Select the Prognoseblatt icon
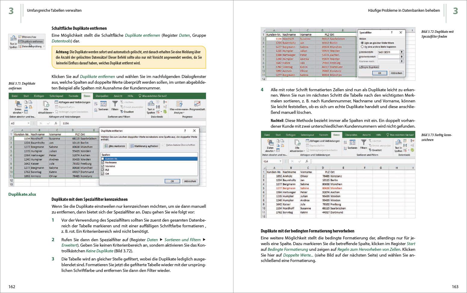 click(197, 104)
